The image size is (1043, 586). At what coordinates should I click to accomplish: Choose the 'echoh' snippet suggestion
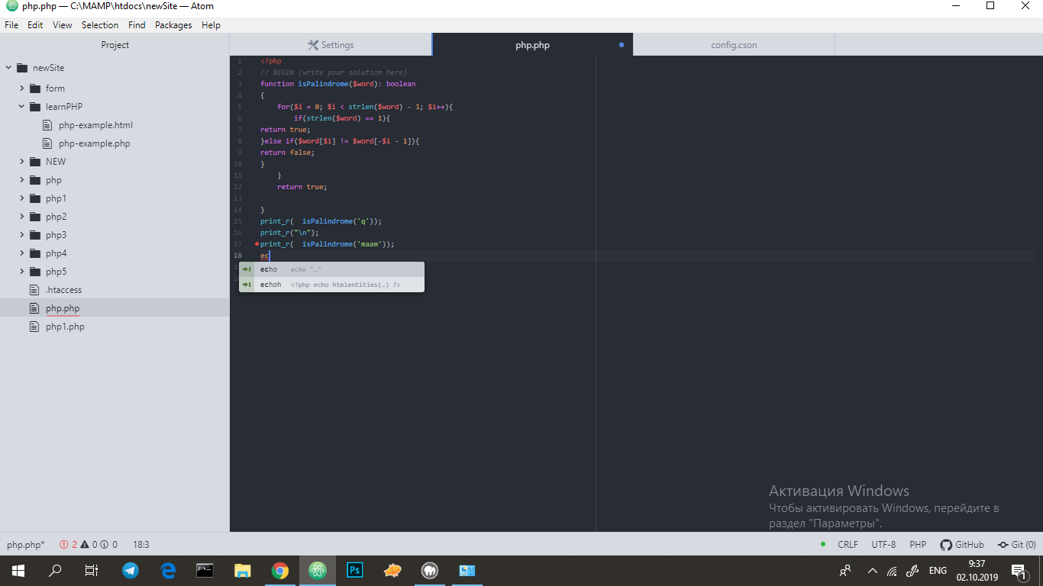point(331,285)
